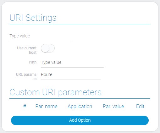Image resolution: width=160 pixels, height=133 pixels.
Task: Click the Par. name column header
Action: coord(47,107)
